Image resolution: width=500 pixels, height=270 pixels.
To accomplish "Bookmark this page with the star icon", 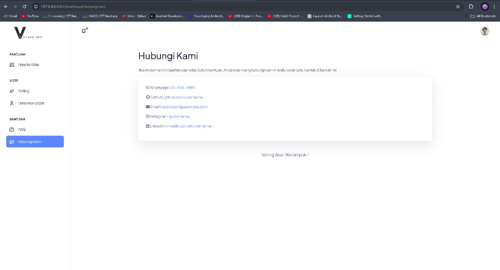I will pos(458,7).
